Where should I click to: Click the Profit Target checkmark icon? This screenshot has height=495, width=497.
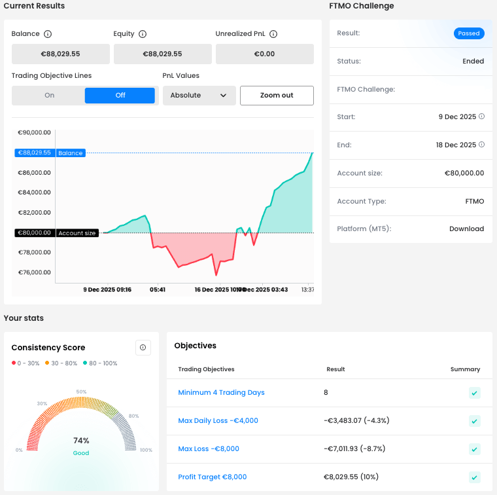coord(474,477)
